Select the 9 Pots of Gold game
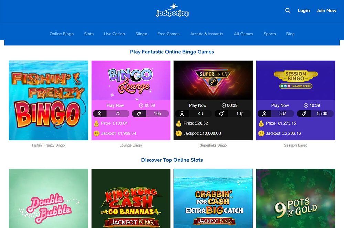344x228 pixels. (x=295, y=198)
